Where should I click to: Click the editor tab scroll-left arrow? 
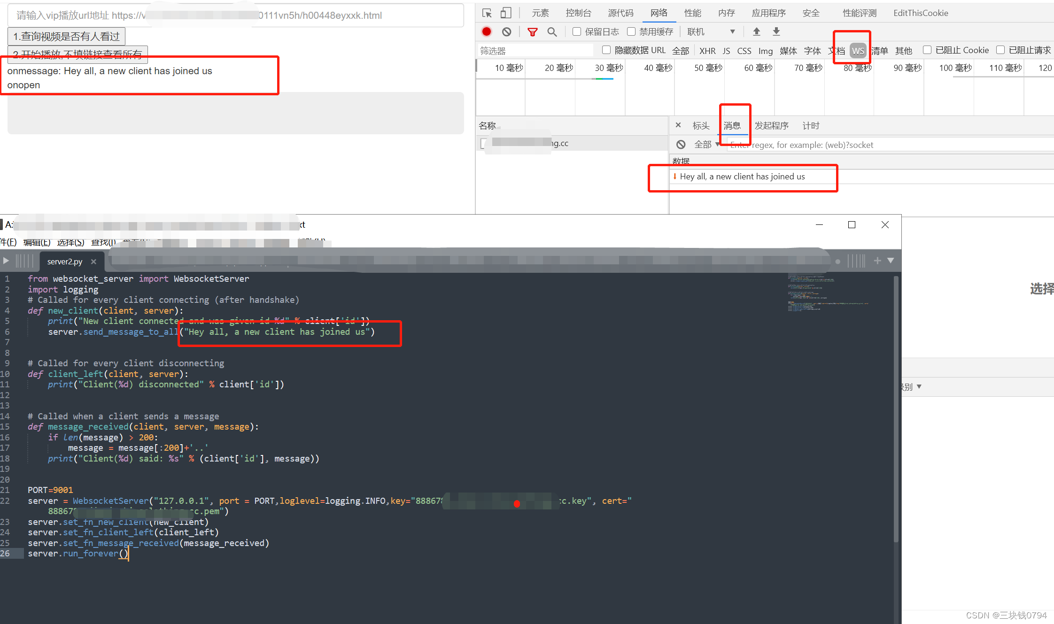[x=6, y=261]
